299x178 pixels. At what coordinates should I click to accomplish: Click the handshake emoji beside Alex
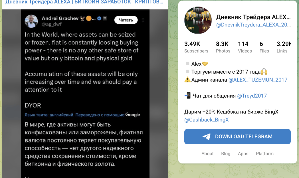(205, 64)
